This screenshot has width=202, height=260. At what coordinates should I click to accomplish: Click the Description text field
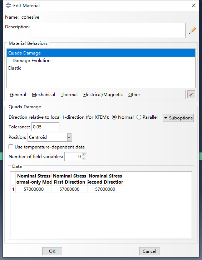pos(109,30)
